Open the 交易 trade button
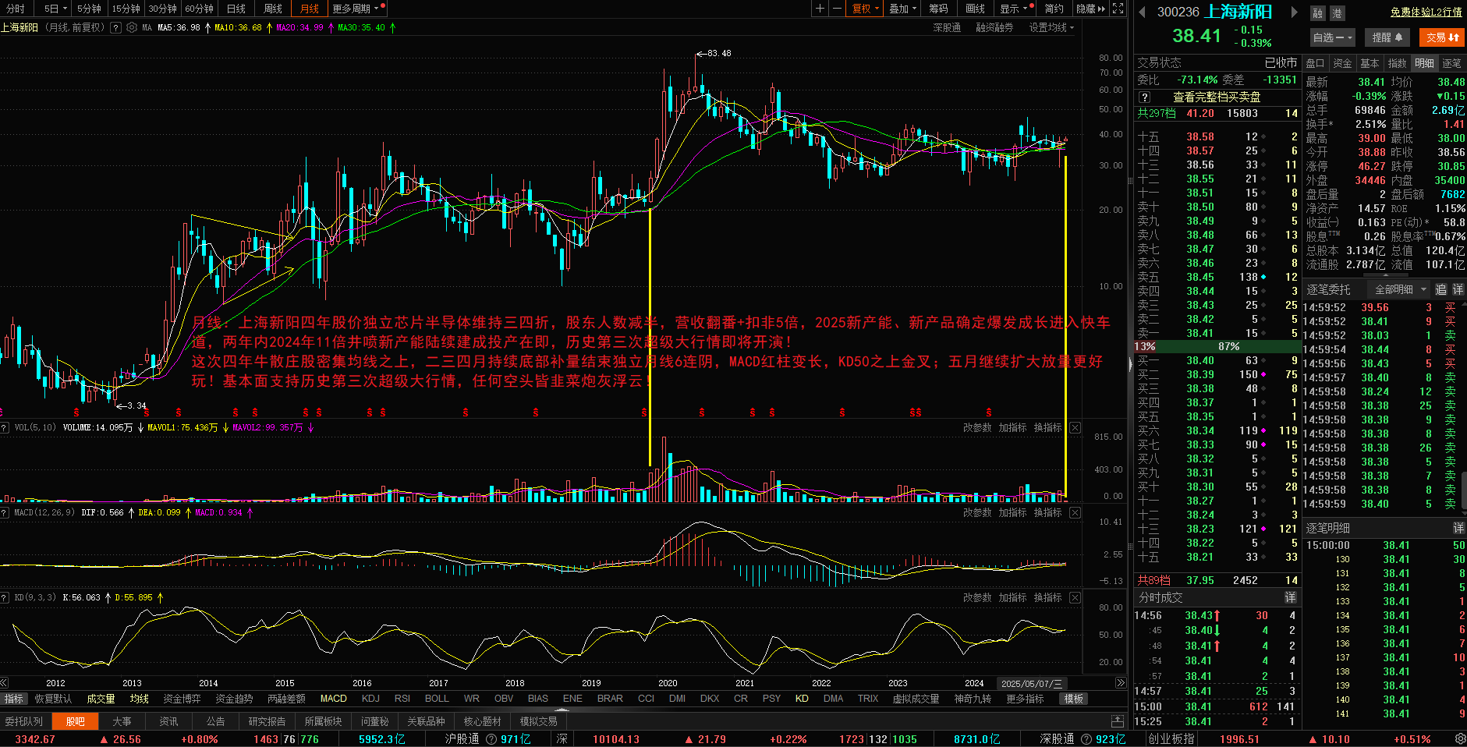Image resolution: width=1467 pixels, height=747 pixels. 1442,37
